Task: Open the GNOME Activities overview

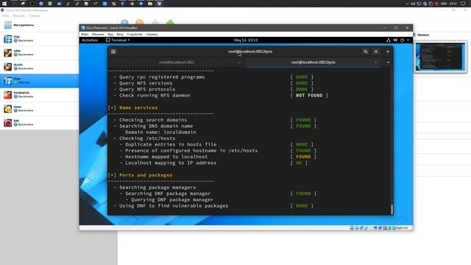Action: [90, 40]
